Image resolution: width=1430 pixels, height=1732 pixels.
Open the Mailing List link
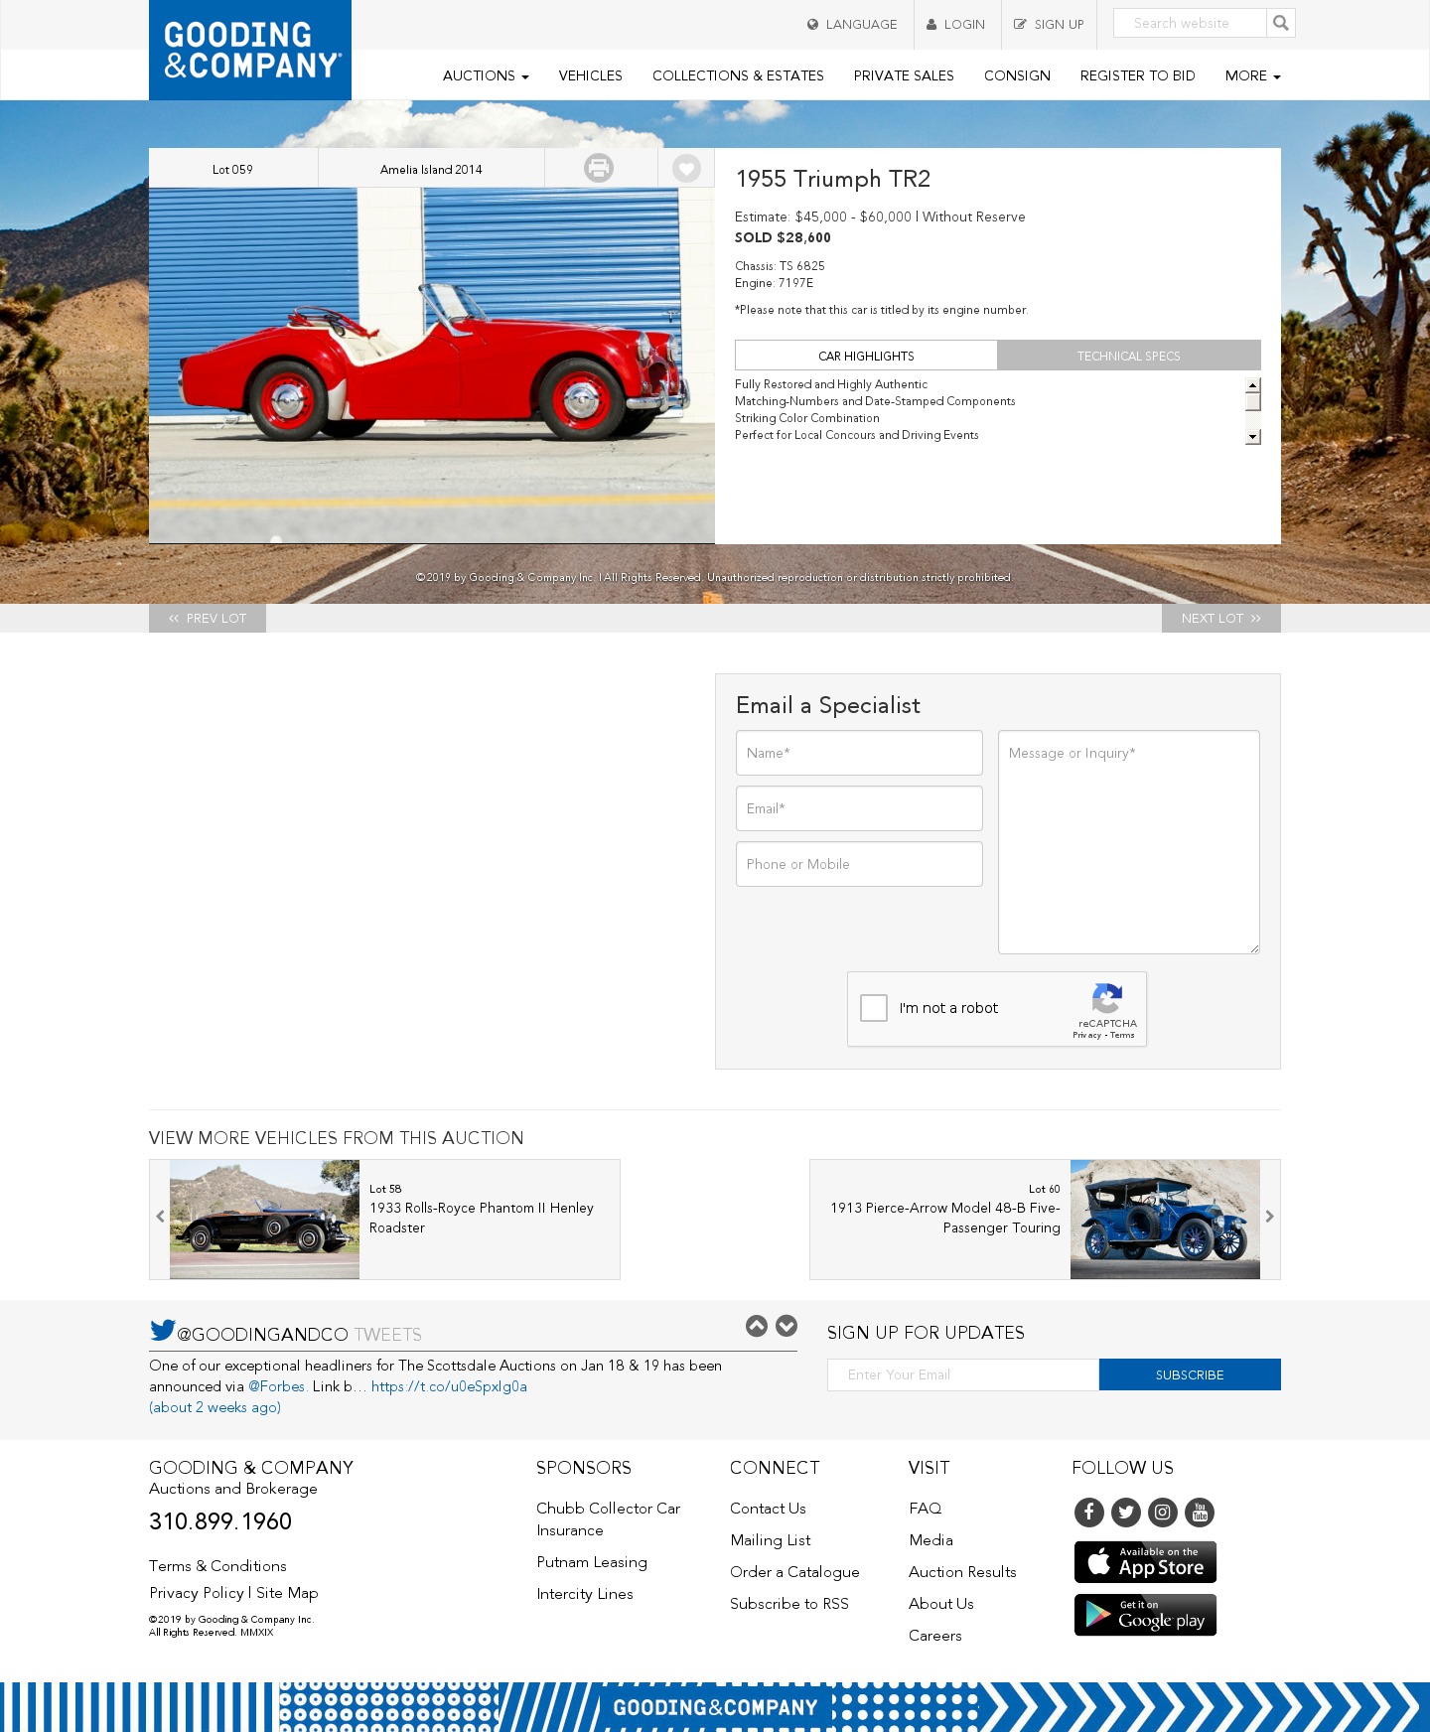(771, 1540)
